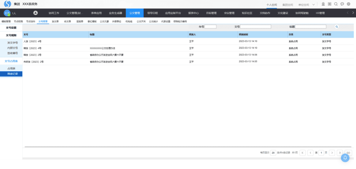356x169 pixels.
Task: Open the 表单应用 menu
Action: (96, 13)
